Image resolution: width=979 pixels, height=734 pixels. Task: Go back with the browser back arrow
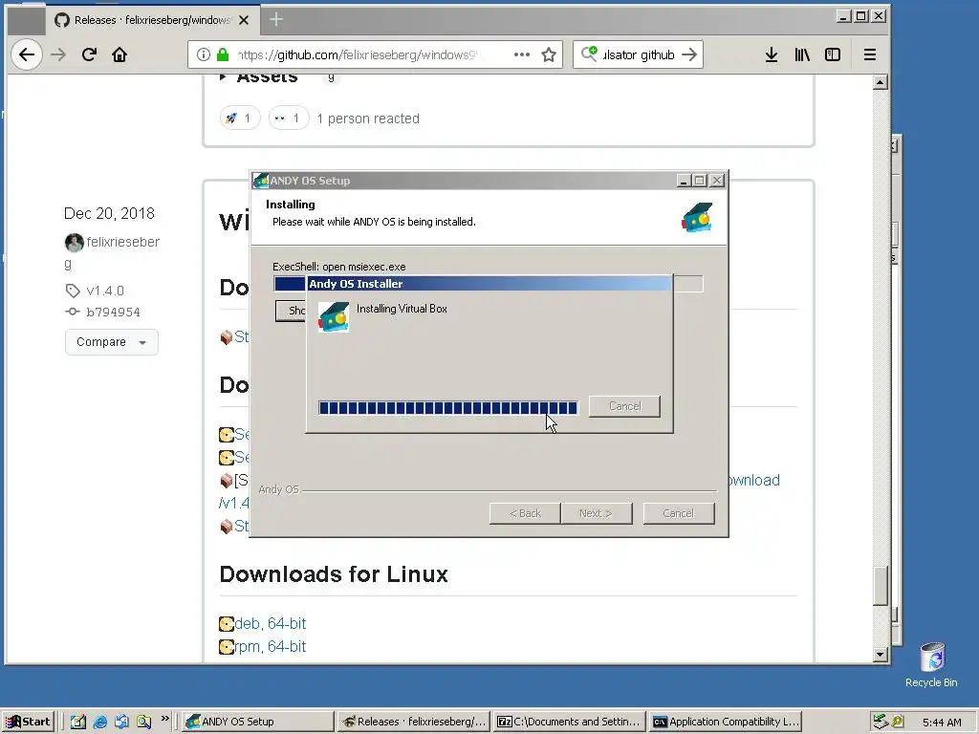click(x=26, y=54)
